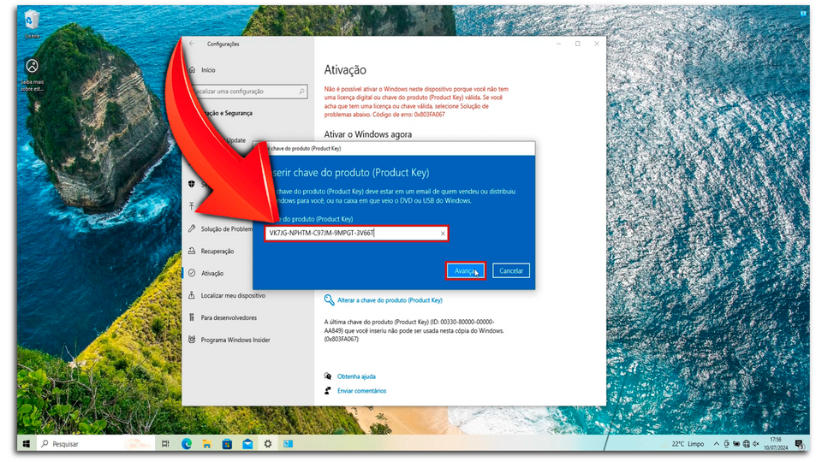822x462 pixels.
Task: Show hidden system tray icons
Action: [716, 444]
